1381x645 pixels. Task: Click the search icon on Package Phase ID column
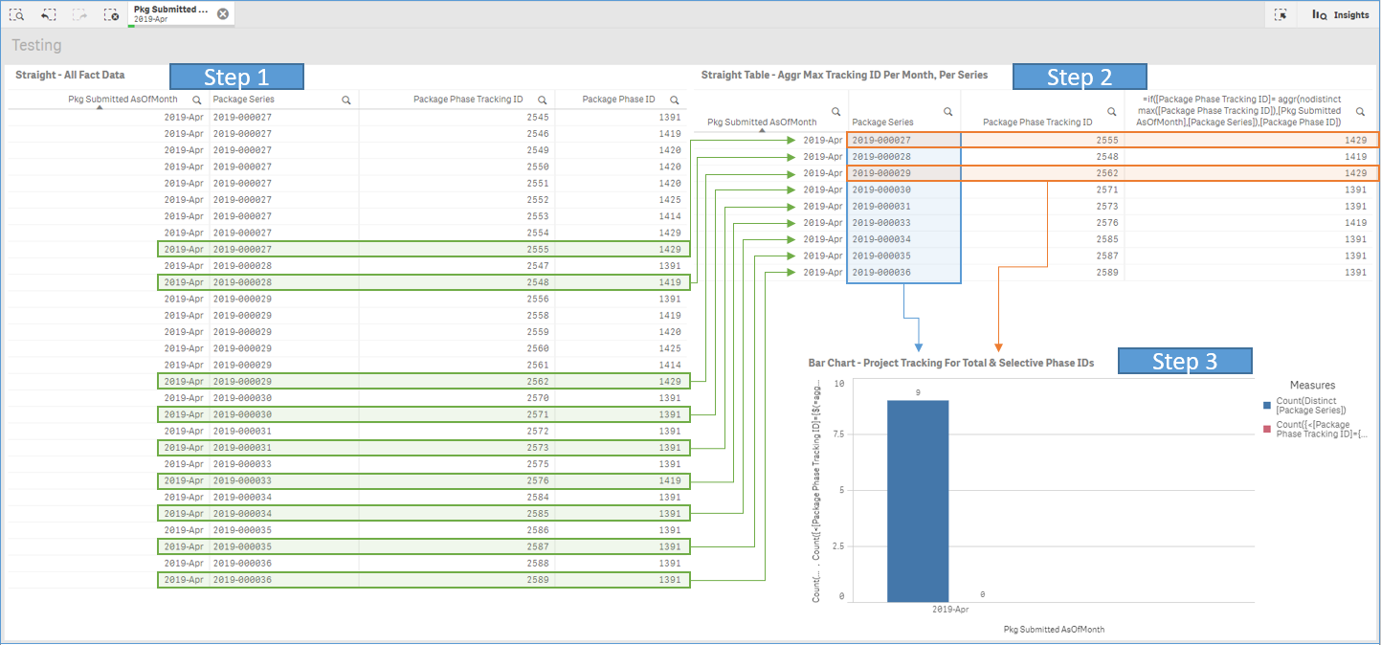[674, 99]
